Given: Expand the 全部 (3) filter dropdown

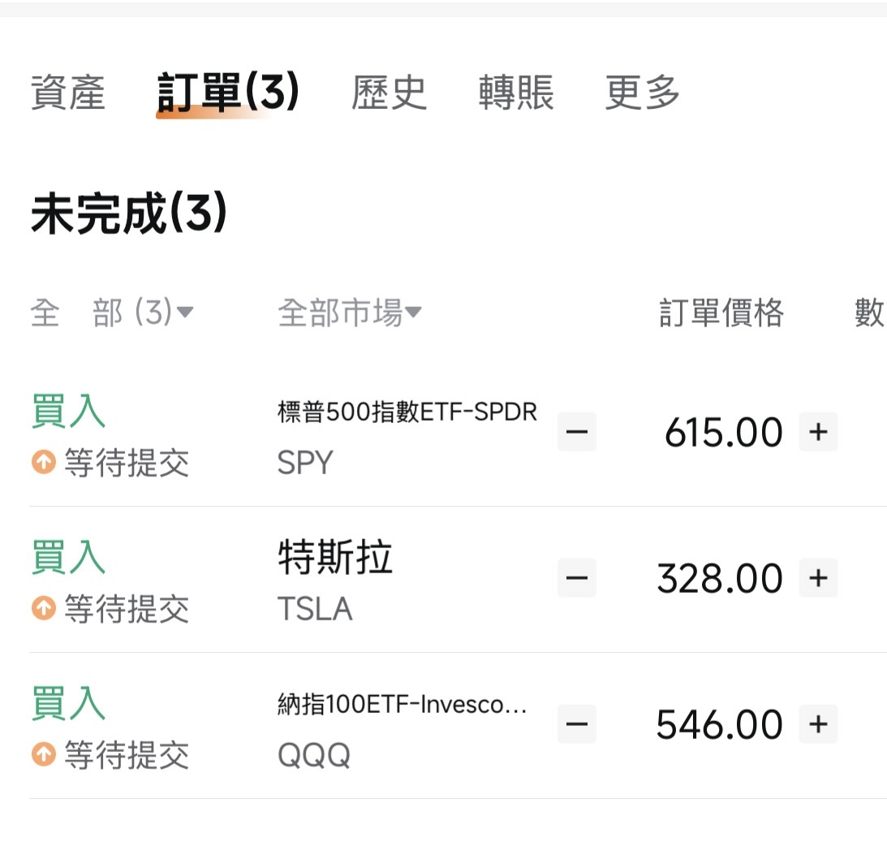Looking at the screenshot, I should click(112, 312).
